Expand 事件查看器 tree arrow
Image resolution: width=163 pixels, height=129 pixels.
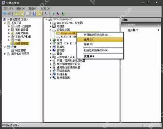pyautogui.click(x=9, y=30)
